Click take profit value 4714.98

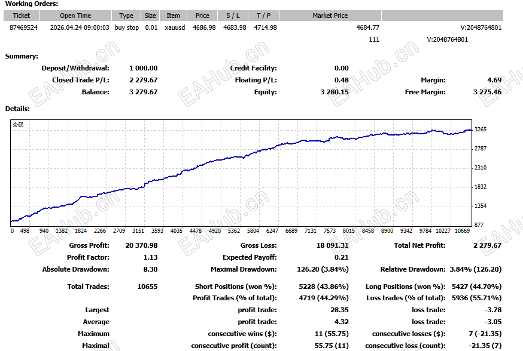click(265, 27)
